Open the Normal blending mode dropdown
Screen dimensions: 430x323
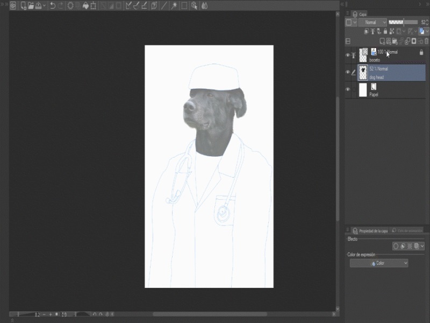372,23
